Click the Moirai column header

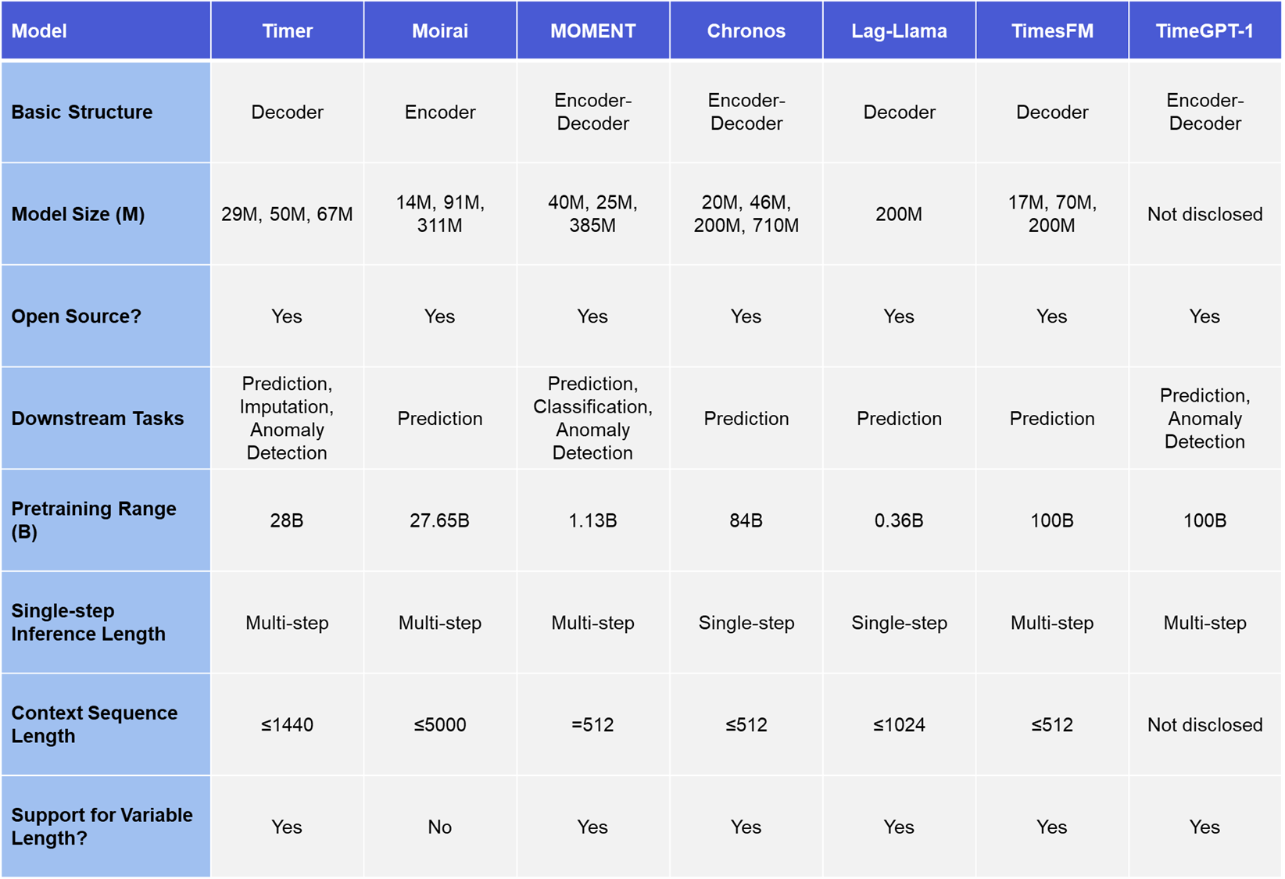[x=440, y=30]
